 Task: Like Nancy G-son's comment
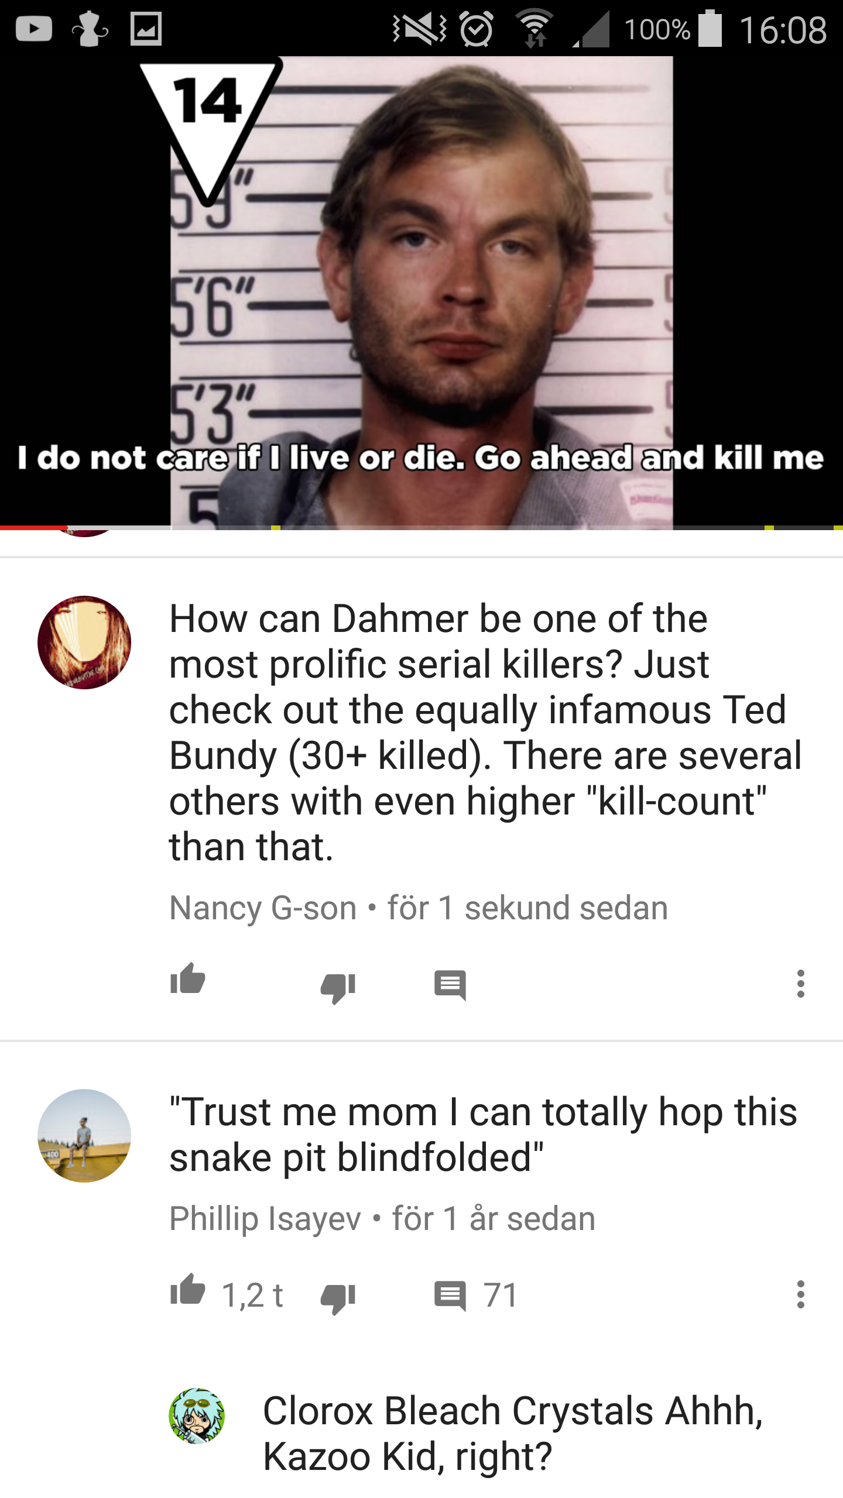point(187,978)
